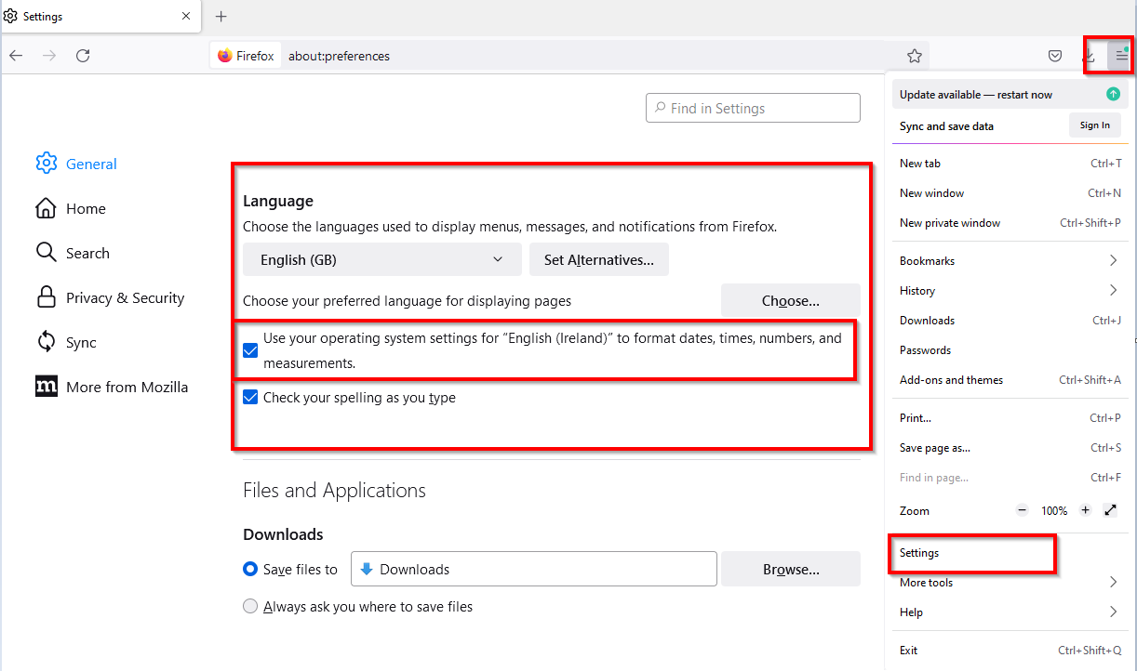Click the Find in Settings search field

click(x=753, y=108)
